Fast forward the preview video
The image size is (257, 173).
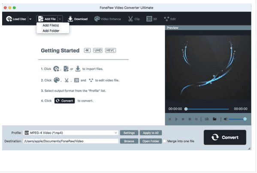pyautogui.click(x=183, y=119)
